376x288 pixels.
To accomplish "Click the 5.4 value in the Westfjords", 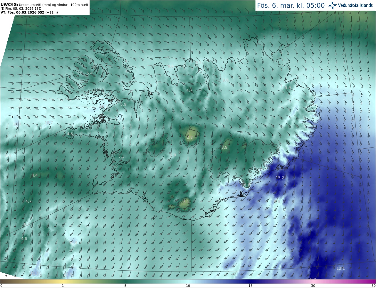I will coord(90,73).
